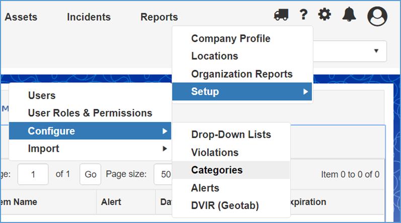Image resolution: width=401 pixels, height=223 pixels.
Task: Open help via question mark icon
Action: point(303,15)
